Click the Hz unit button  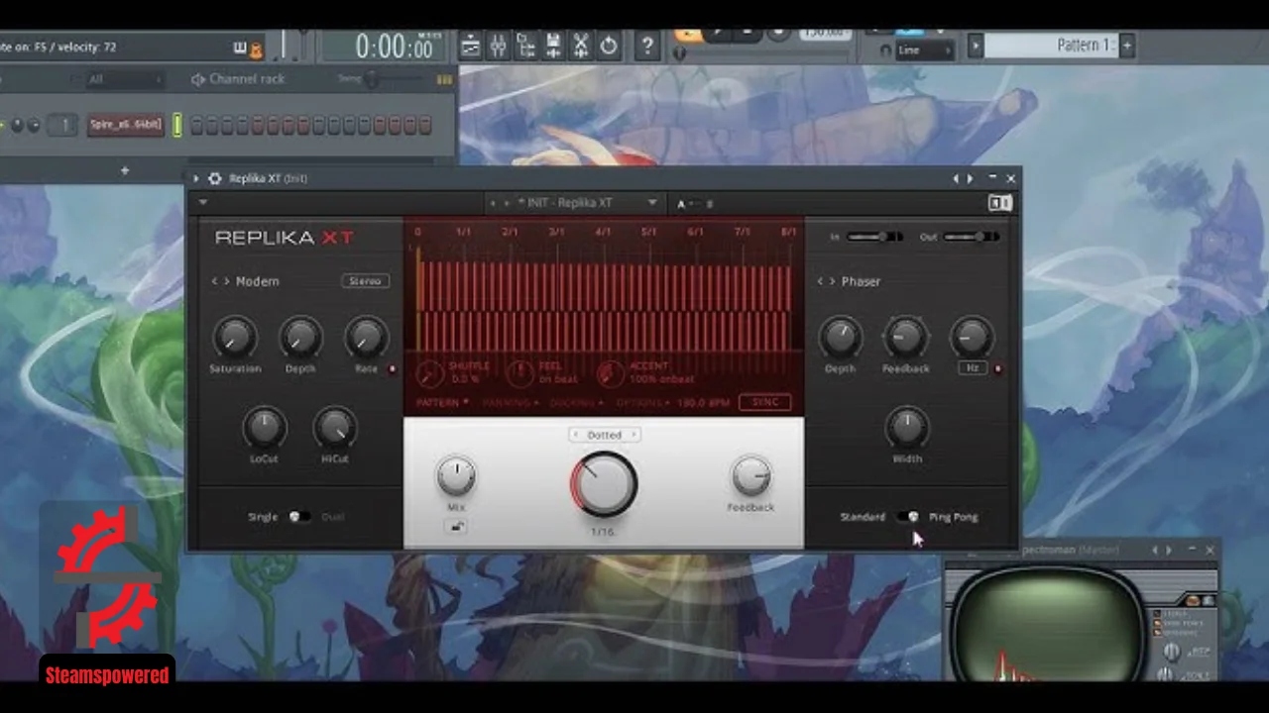pyautogui.click(x=973, y=368)
